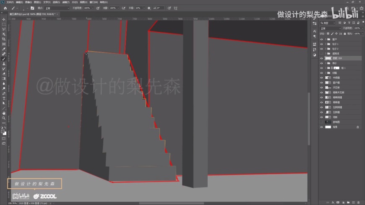The width and height of the screenshot is (365, 205).
Task: Select the Clone Stamp tool
Action: pyautogui.click(x=4, y=64)
